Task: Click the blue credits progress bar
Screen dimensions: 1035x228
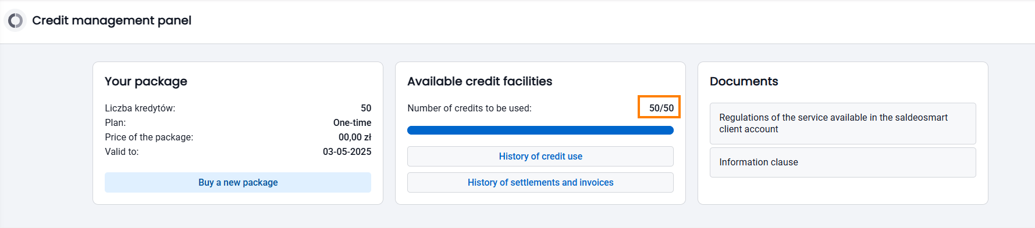Action: click(x=540, y=130)
